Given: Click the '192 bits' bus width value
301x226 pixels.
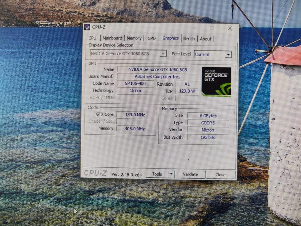Looking at the screenshot, I should [208, 137].
